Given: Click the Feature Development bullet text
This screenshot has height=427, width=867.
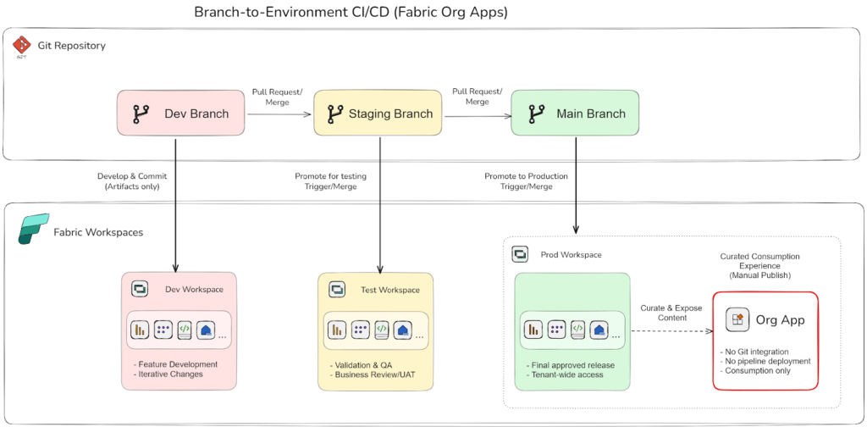Looking at the screenshot, I should pos(176,364).
